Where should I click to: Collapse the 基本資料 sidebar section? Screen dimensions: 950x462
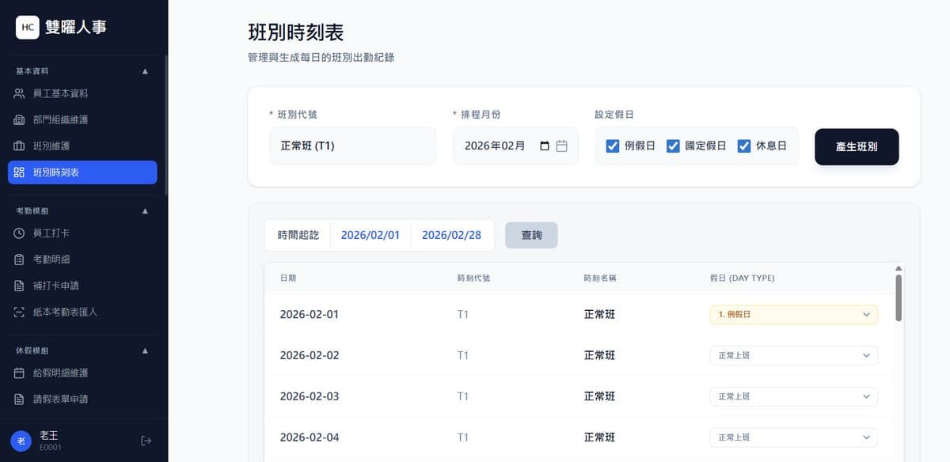click(x=145, y=70)
